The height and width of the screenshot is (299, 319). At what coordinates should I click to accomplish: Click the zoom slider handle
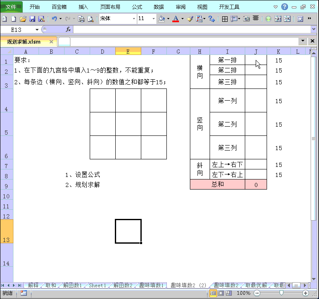point(281,293)
